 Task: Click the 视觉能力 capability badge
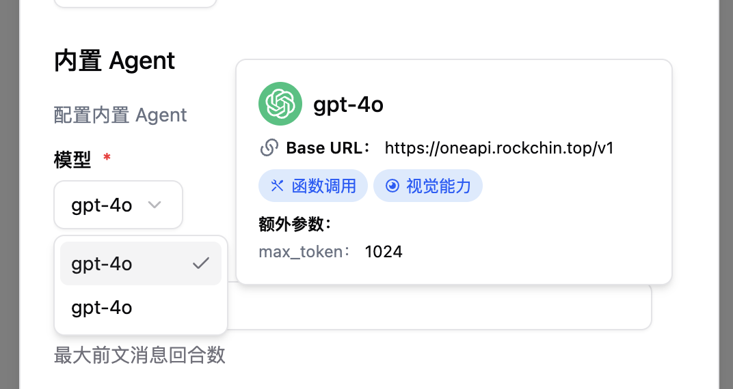coord(427,186)
